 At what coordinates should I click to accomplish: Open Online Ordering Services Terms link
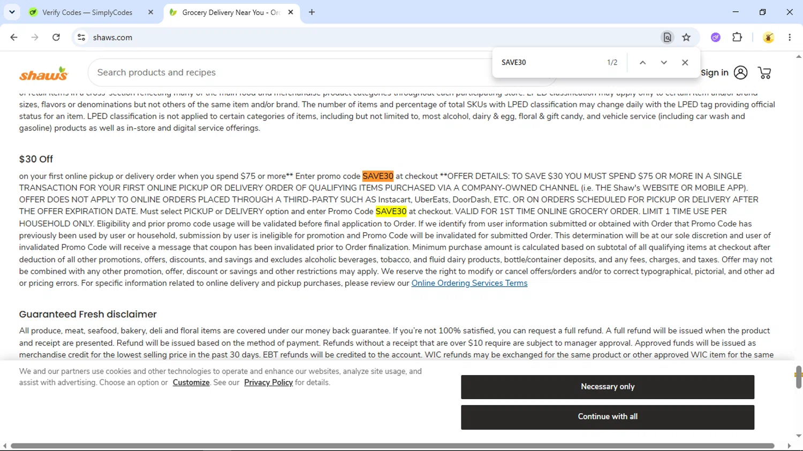[469, 283]
